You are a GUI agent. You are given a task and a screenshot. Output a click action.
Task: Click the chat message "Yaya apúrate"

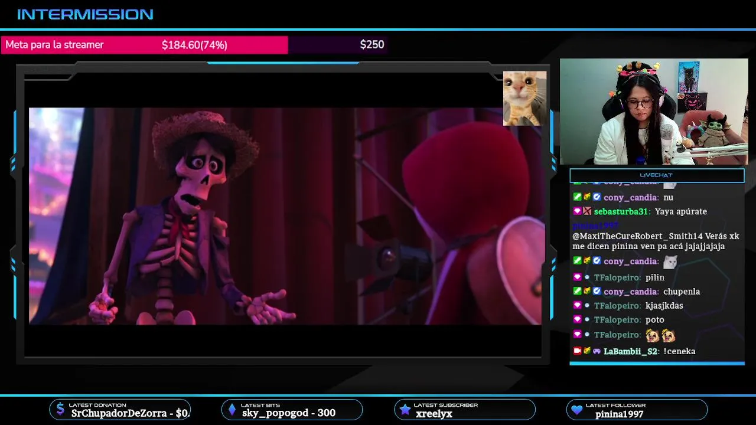pos(681,211)
